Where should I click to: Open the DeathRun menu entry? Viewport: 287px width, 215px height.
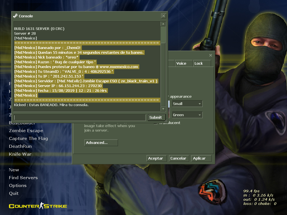pos(20,146)
